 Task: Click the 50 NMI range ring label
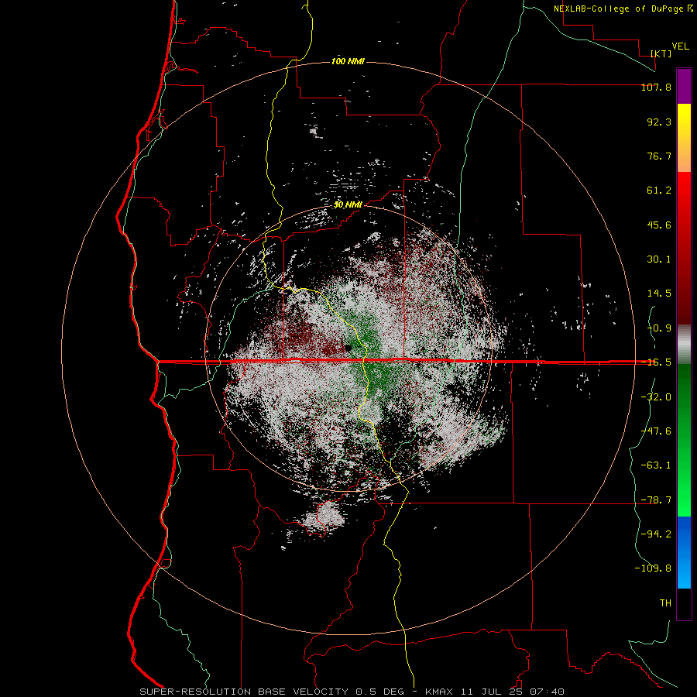pos(348,205)
